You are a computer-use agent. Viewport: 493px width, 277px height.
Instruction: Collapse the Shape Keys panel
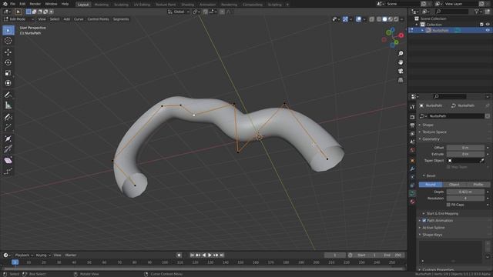[432, 235]
